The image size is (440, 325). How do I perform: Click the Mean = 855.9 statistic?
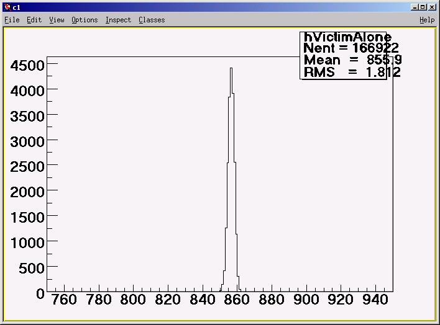coord(352,60)
